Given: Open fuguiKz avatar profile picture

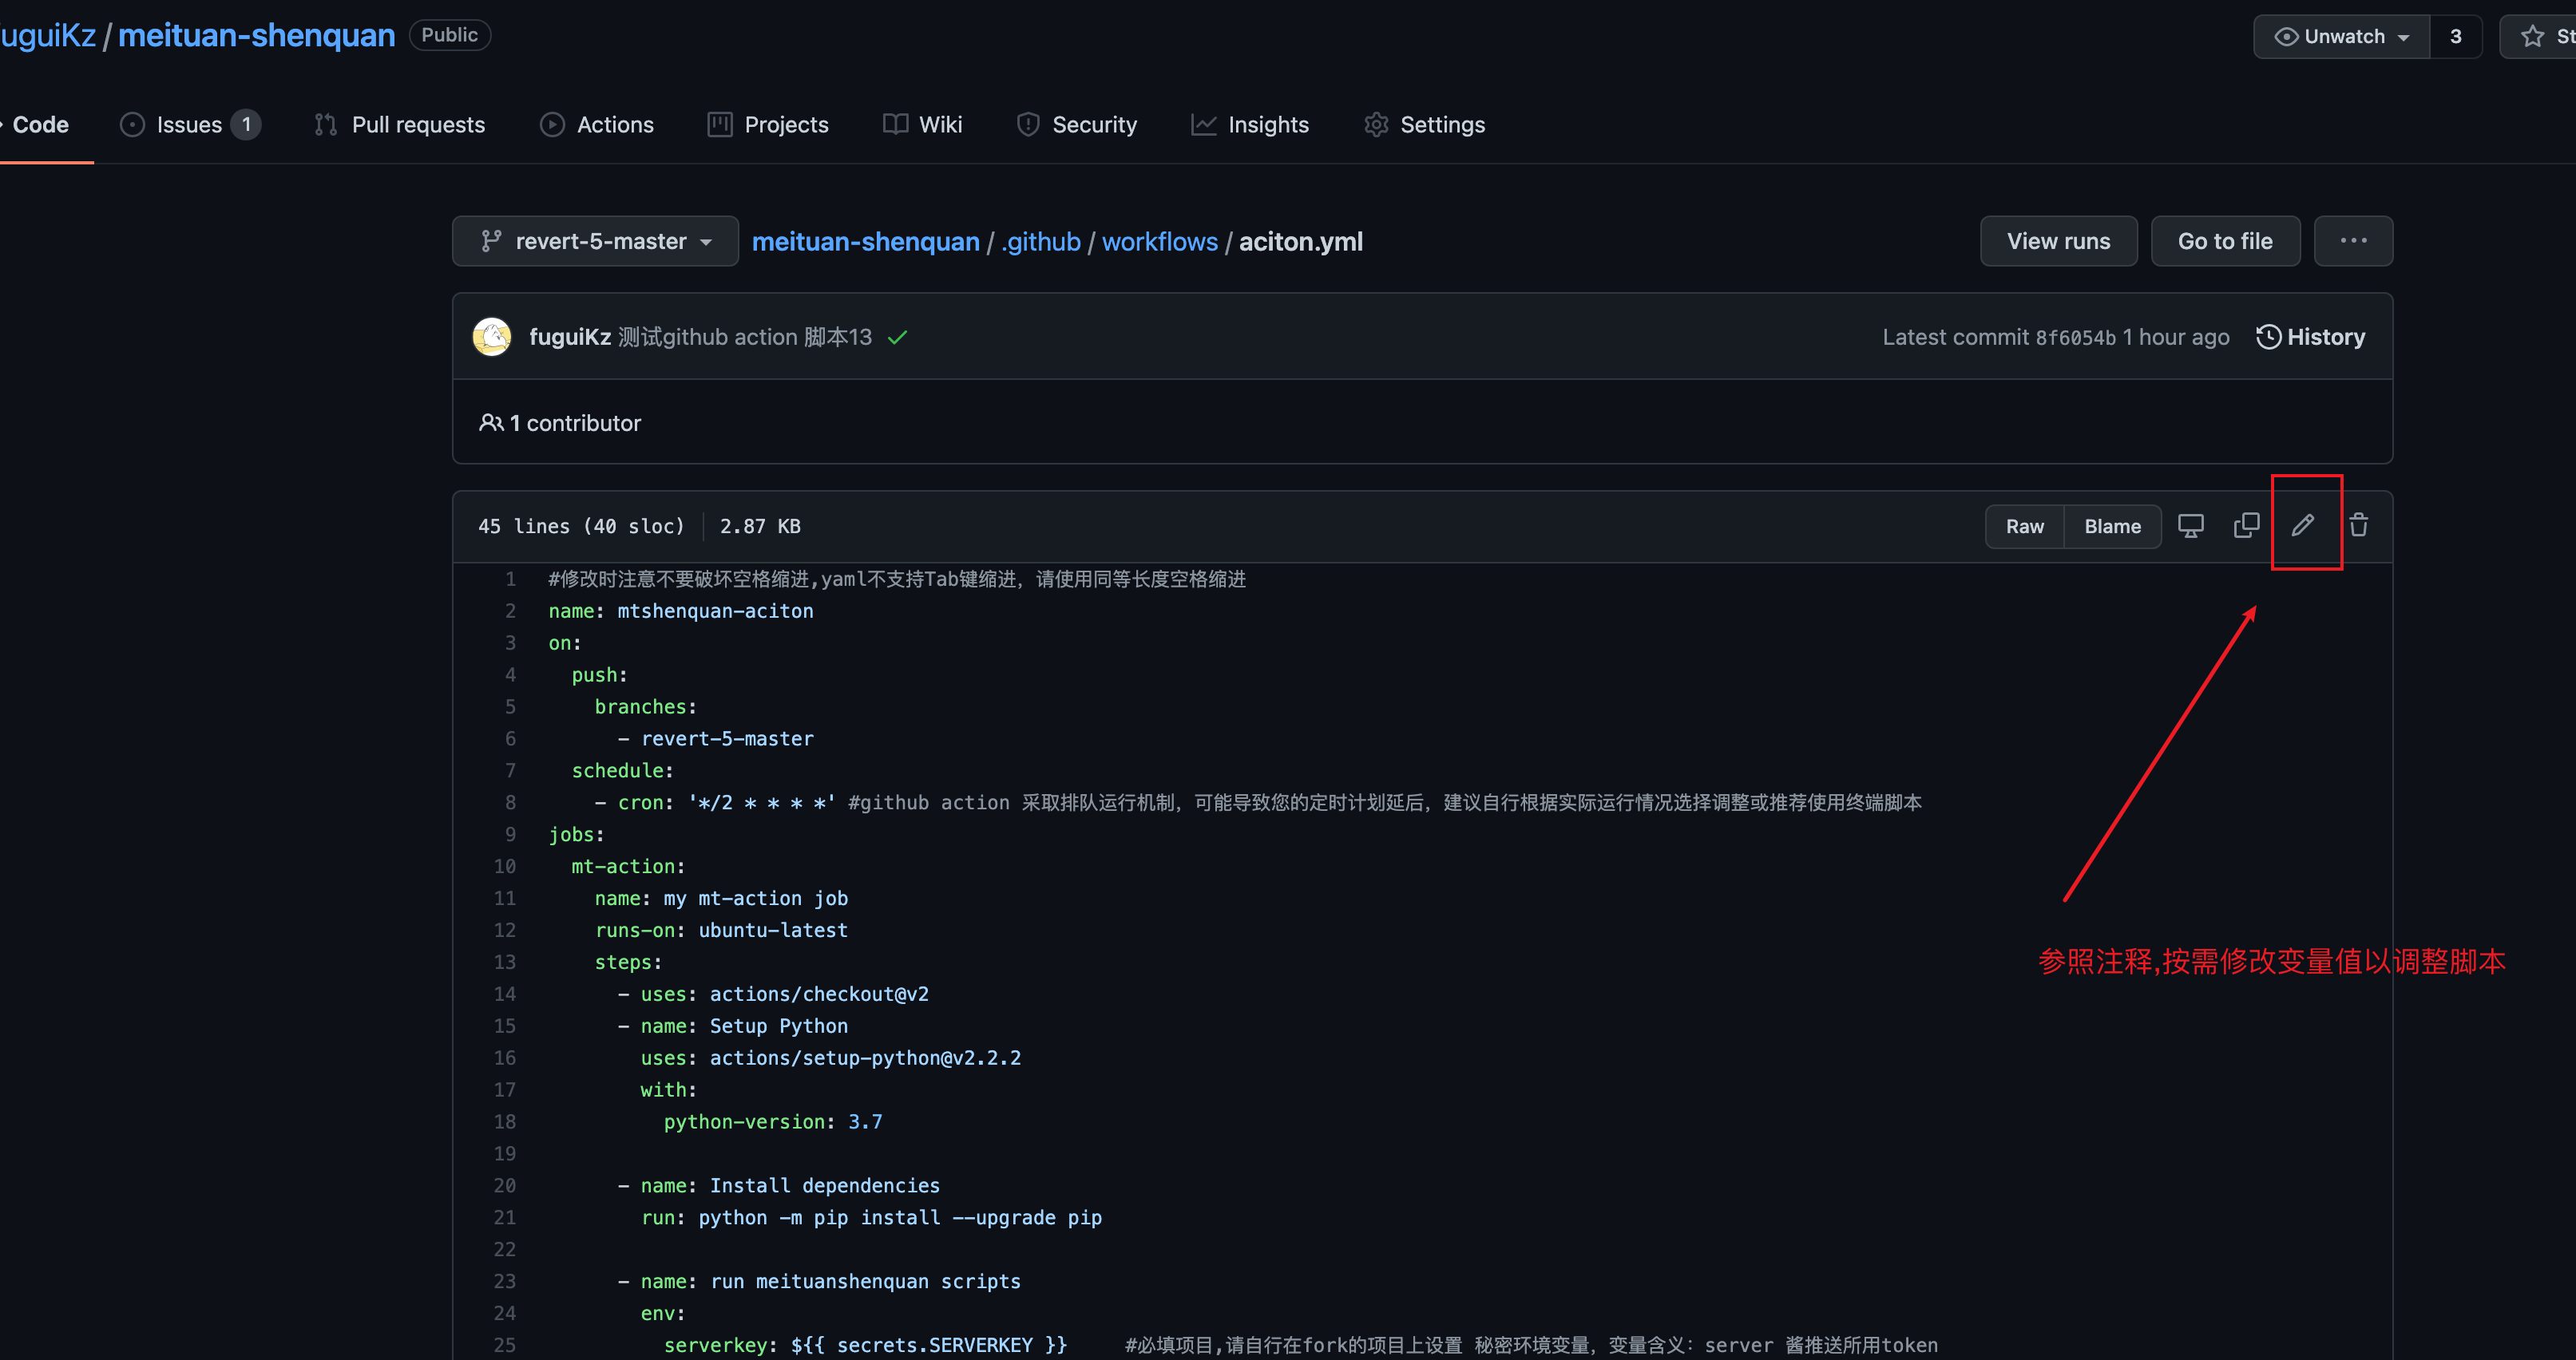Looking at the screenshot, I should coord(491,337).
